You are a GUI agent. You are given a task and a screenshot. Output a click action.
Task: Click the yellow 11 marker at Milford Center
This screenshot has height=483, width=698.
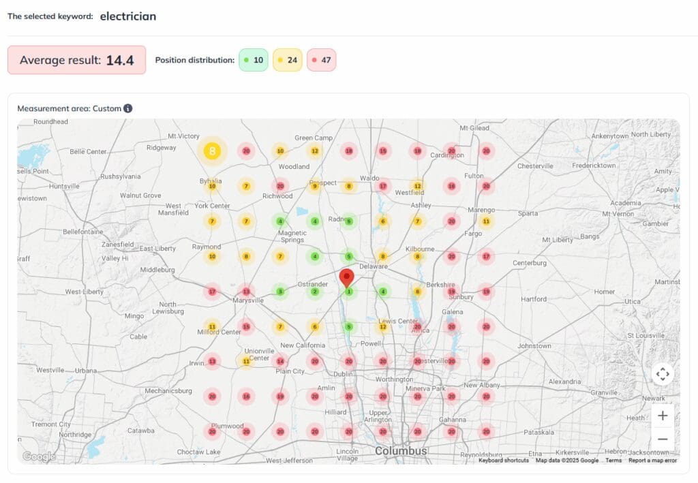[212, 327]
